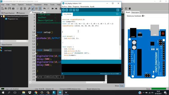169x95 pixels.
Task: Click Verify checkmark in Arduino IDE
Action: 63,10
